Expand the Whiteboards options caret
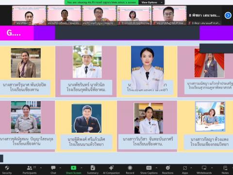Screen dimensions: 233x175 pyautogui.click(x=212, y=168)
